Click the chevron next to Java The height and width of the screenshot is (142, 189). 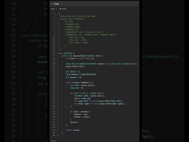pos(56,9)
